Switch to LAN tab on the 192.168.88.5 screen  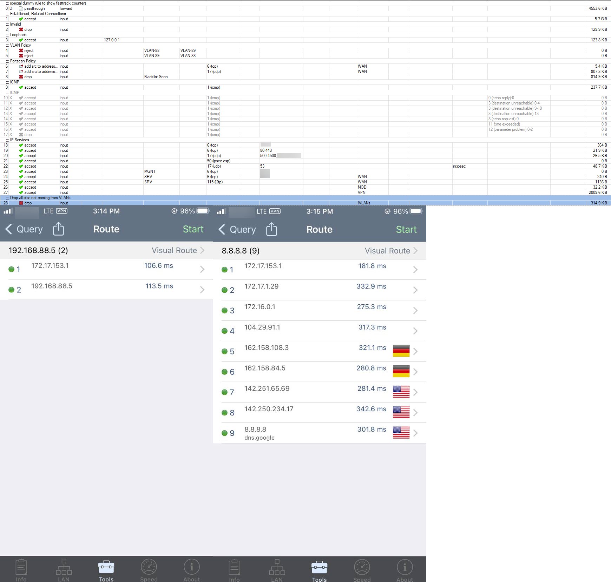(x=64, y=570)
